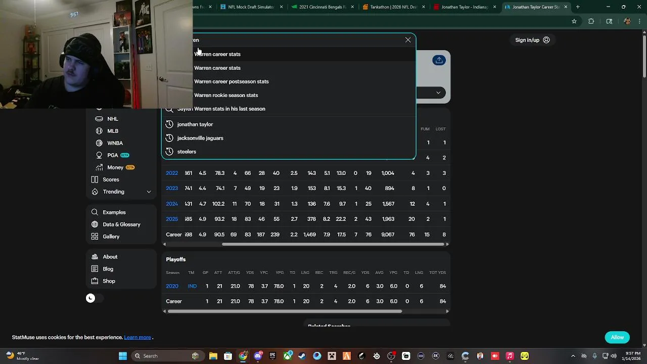Click the left scroll arrow of Playoffs table
This screenshot has height=364, width=647.
click(164, 311)
